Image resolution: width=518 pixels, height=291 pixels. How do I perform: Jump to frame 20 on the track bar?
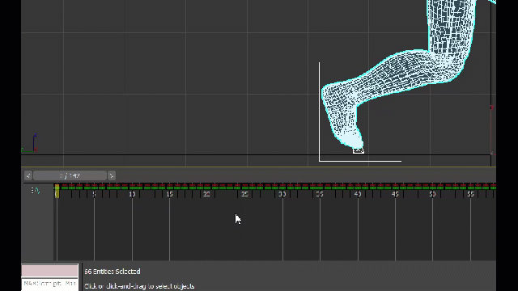click(x=207, y=194)
